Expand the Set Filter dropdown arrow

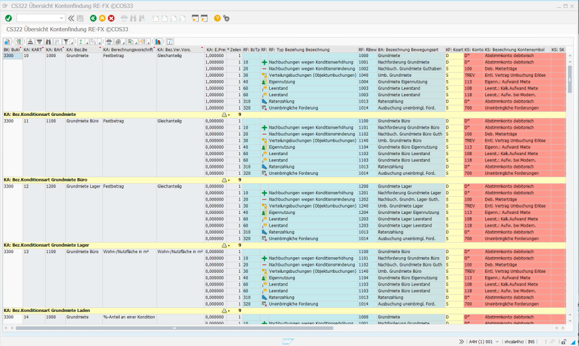coord(72,42)
